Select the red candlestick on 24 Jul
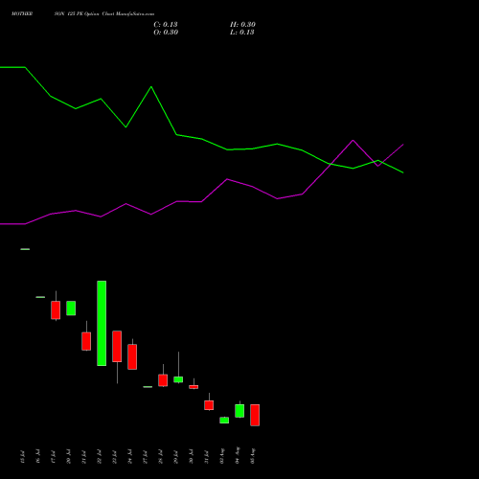The height and width of the screenshot is (479, 479). [132, 356]
